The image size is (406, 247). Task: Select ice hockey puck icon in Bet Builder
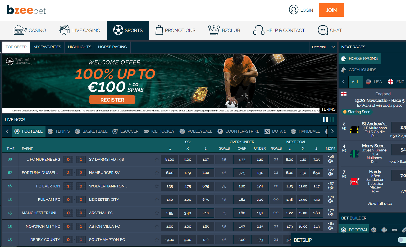point(395,230)
